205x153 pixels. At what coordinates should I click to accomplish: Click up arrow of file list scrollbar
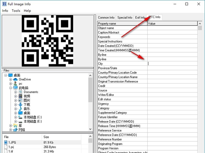tap(90, 136)
